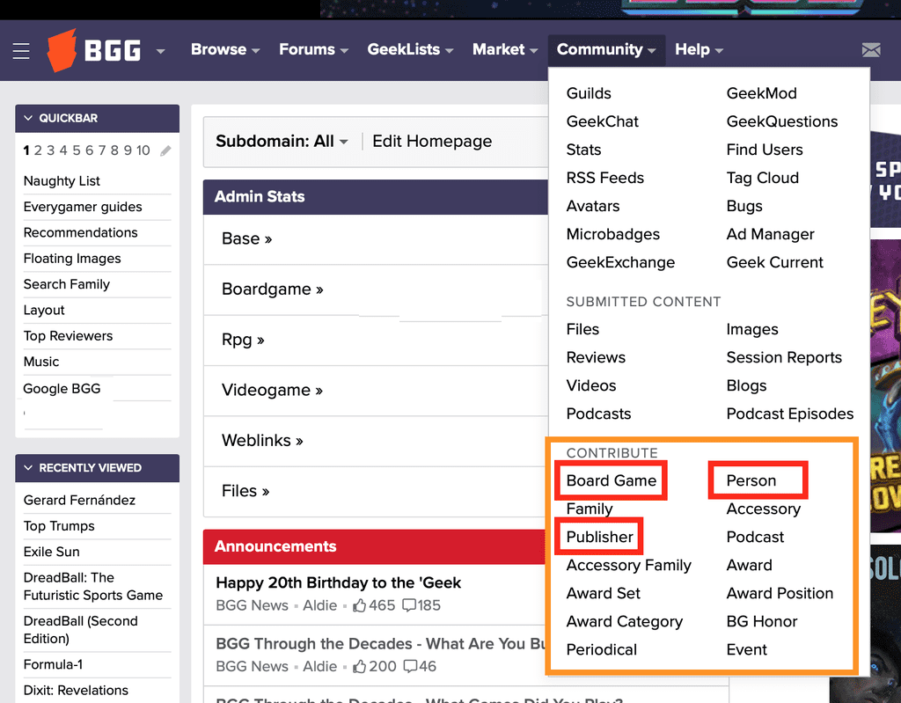Select Tag Cloud menu item
901x703 pixels.
(x=763, y=178)
